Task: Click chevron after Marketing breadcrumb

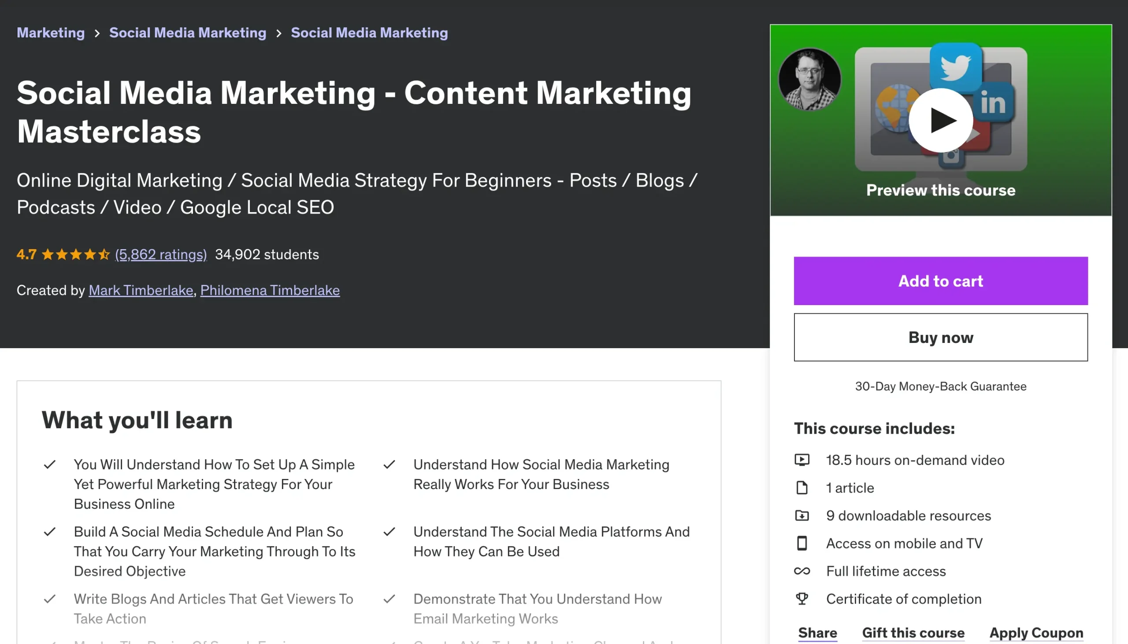Action: [97, 33]
